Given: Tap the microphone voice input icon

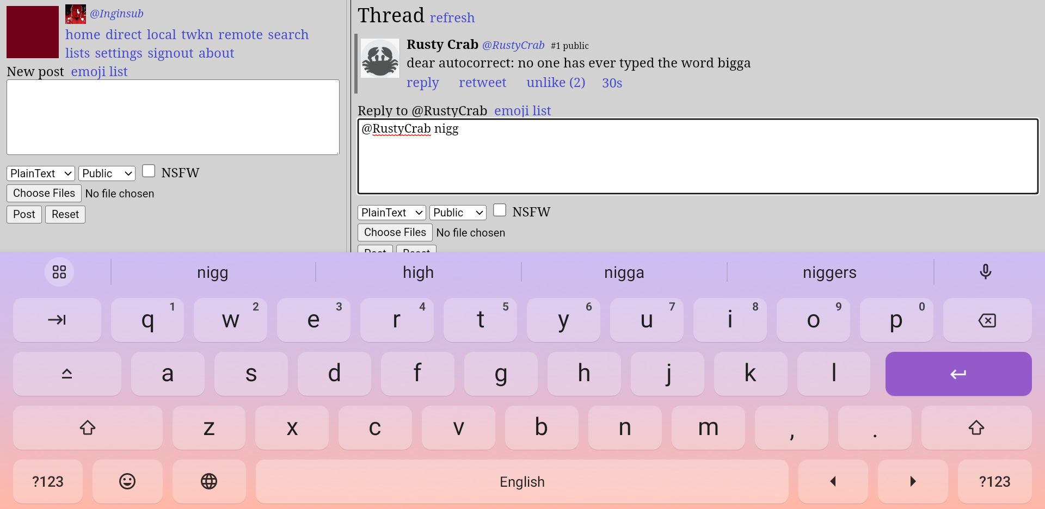Looking at the screenshot, I should pyautogui.click(x=985, y=272).
